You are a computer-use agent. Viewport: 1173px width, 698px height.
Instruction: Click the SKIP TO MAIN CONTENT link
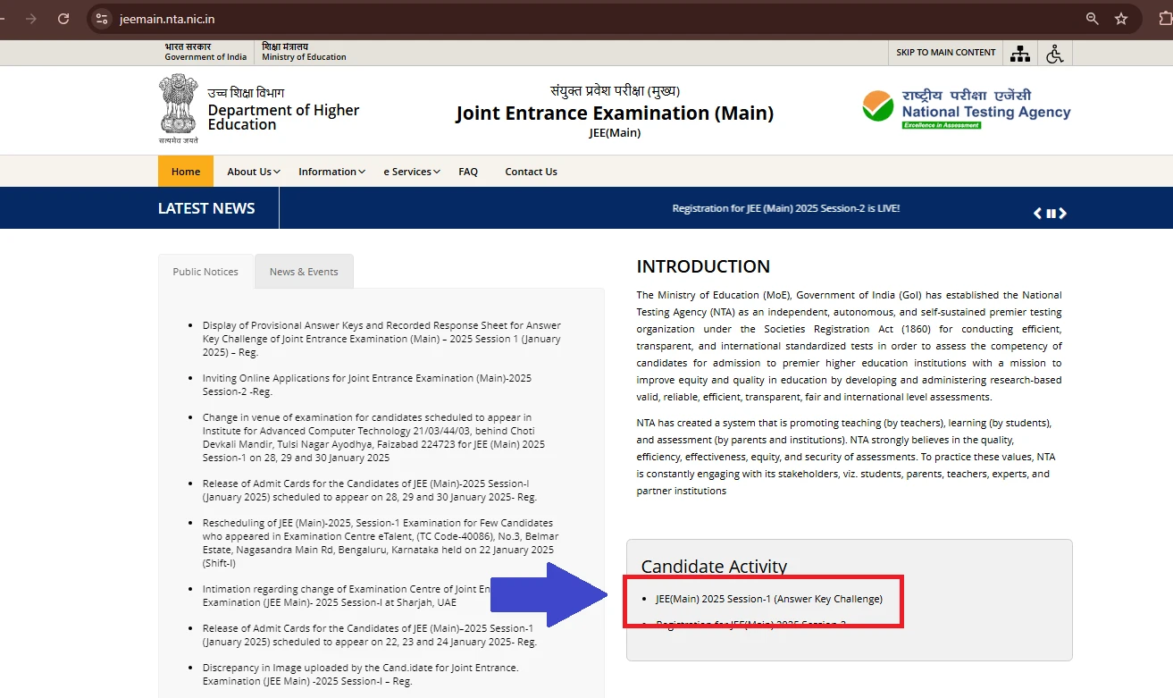[944, 53]
